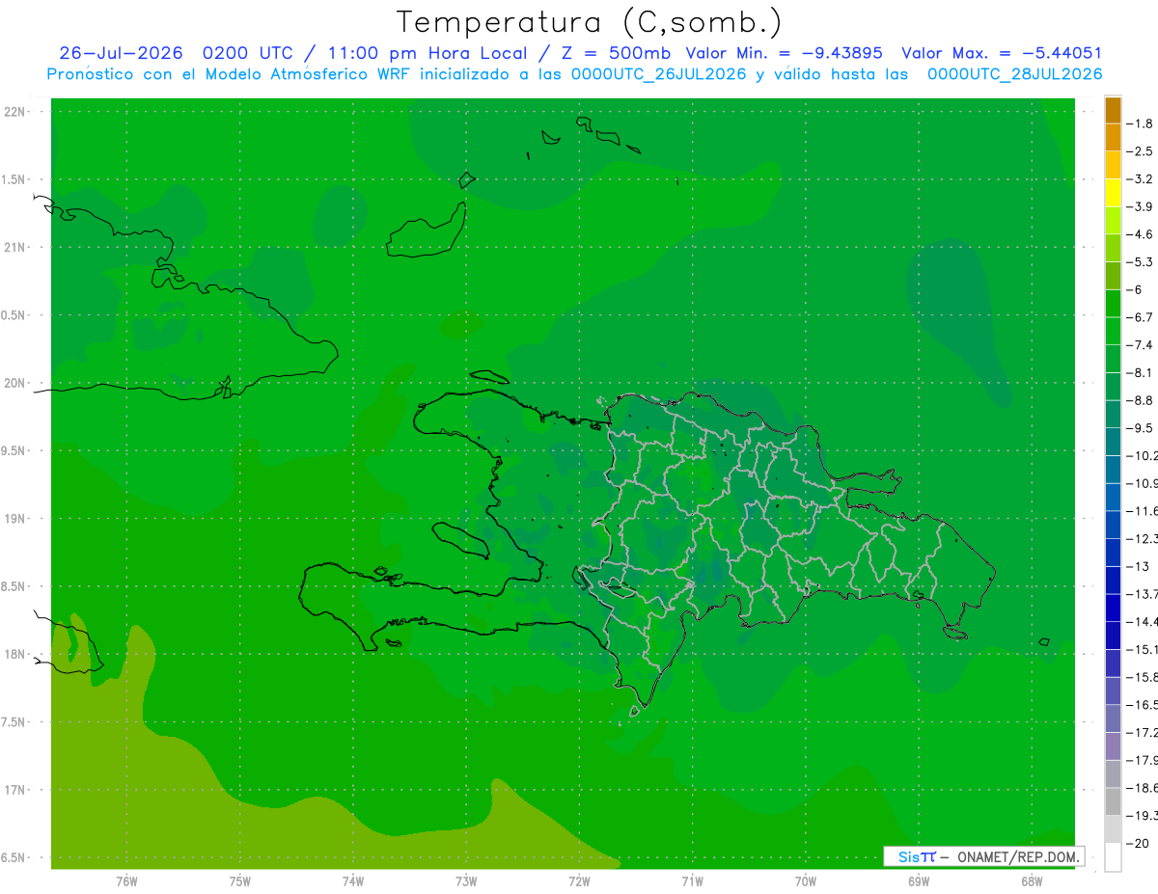Click the '17N' latitude label

point(16,790)
